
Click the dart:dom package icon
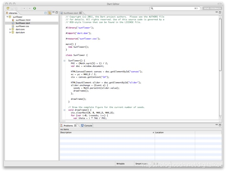pos(13,33)
